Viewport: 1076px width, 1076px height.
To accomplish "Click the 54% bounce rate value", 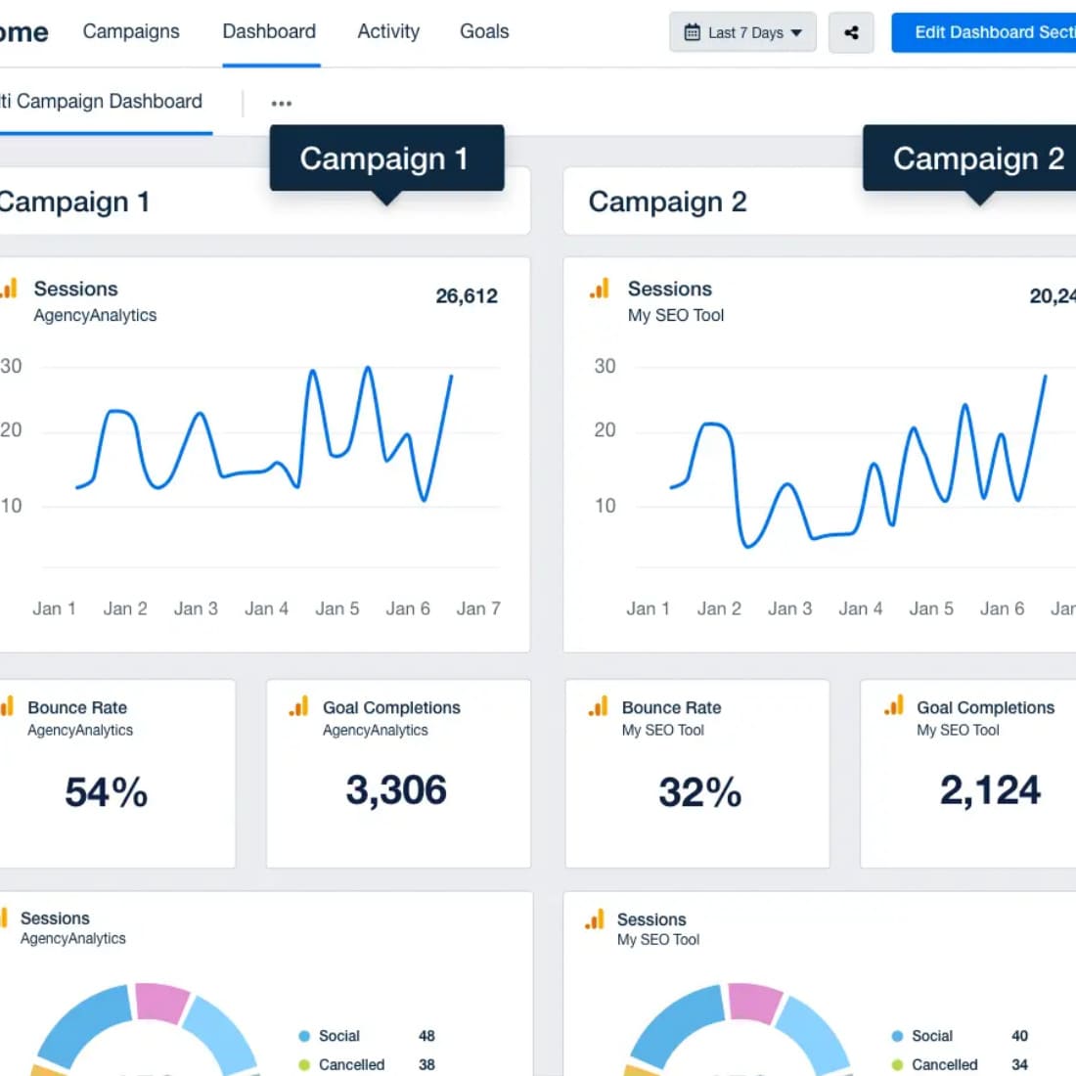I will point(107,792).
